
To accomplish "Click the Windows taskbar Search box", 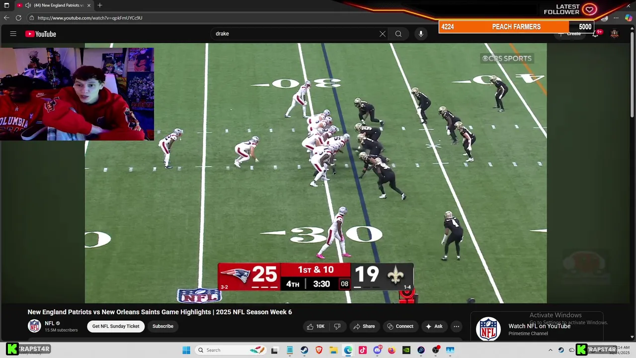I will (x=230, y=350).
